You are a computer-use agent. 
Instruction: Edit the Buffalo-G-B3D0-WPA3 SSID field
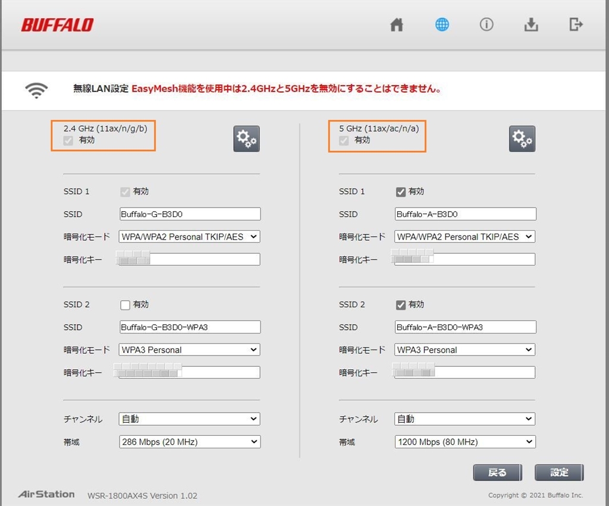pyautogui.click(x=190, y=327)
